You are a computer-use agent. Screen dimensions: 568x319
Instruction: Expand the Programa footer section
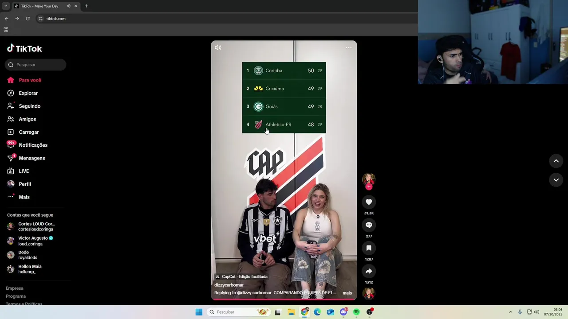[16, 296]
